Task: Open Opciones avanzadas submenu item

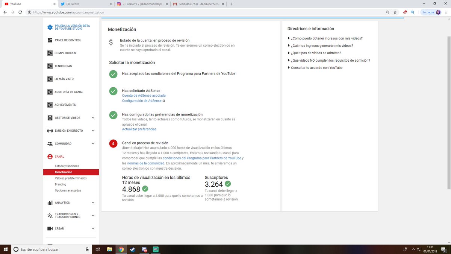Action: tap(68, 190)
